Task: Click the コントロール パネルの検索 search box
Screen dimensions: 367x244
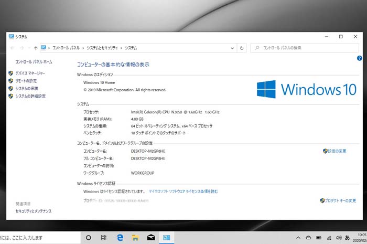Action: click(x=305, y=48)
